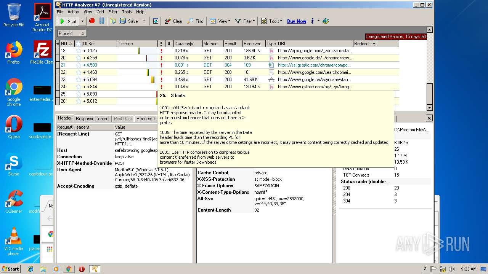Toggle the star on row 26
This screenshot has width=488, height=274.
pyautogui.click(x=79, y=101)
